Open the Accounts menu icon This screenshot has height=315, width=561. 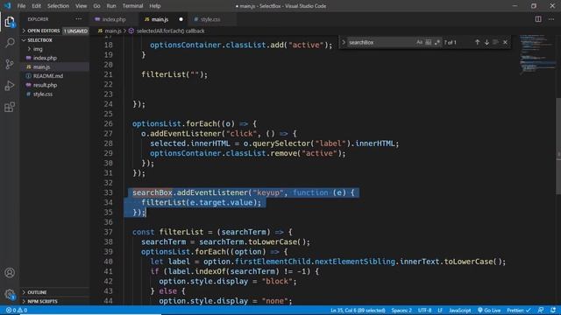click(10, 272)
